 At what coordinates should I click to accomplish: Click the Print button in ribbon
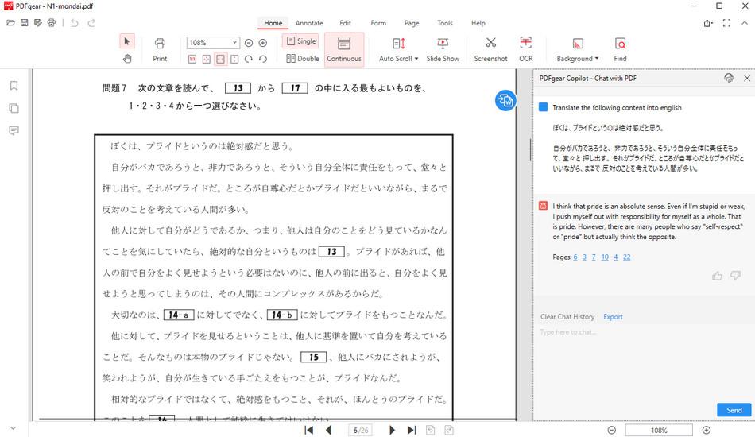click(160, 49)
